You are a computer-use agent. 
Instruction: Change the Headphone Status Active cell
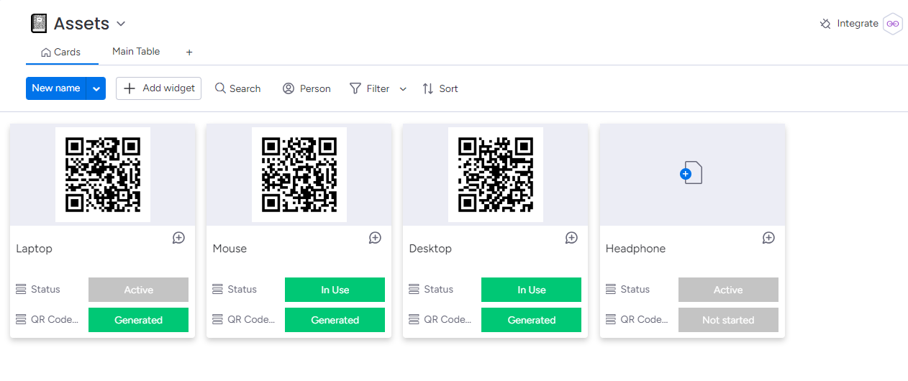point(728,290)
